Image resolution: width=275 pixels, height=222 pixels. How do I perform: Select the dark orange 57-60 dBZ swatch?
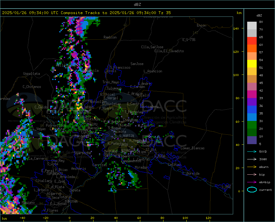tap(252, 49)
